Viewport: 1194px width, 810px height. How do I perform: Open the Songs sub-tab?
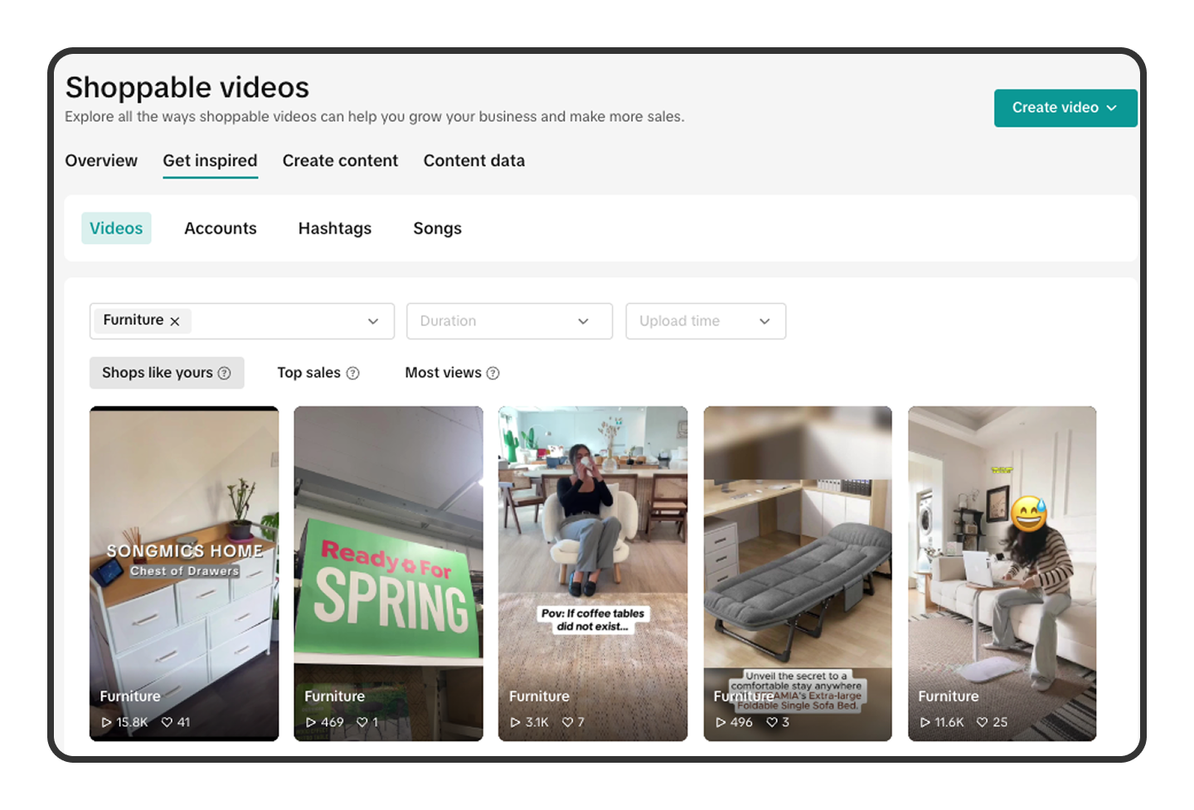[438, 228]
